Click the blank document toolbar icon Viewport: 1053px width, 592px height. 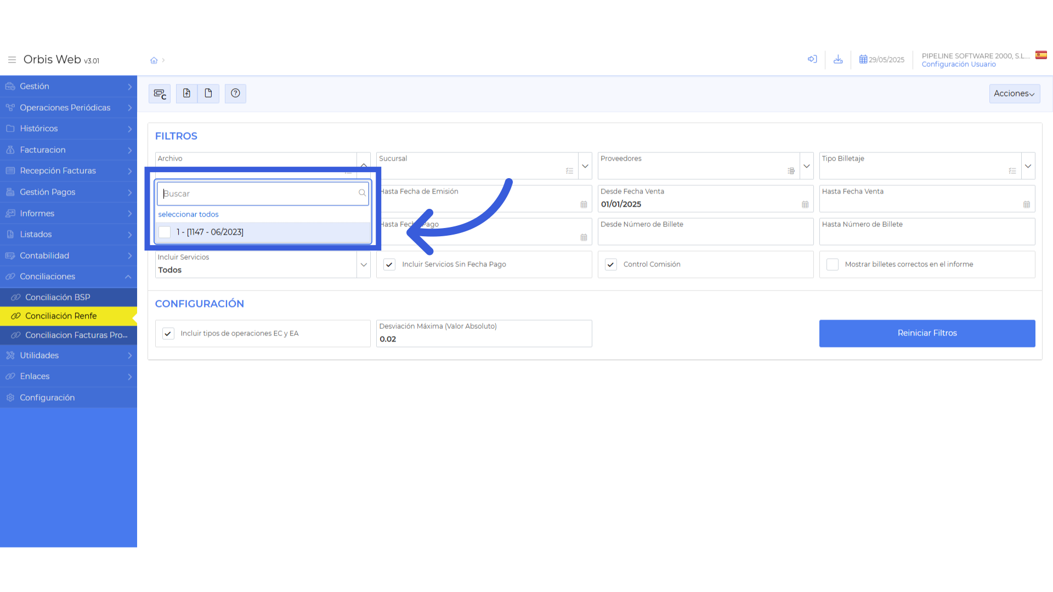pyautogui.click(x=208, y=94)
